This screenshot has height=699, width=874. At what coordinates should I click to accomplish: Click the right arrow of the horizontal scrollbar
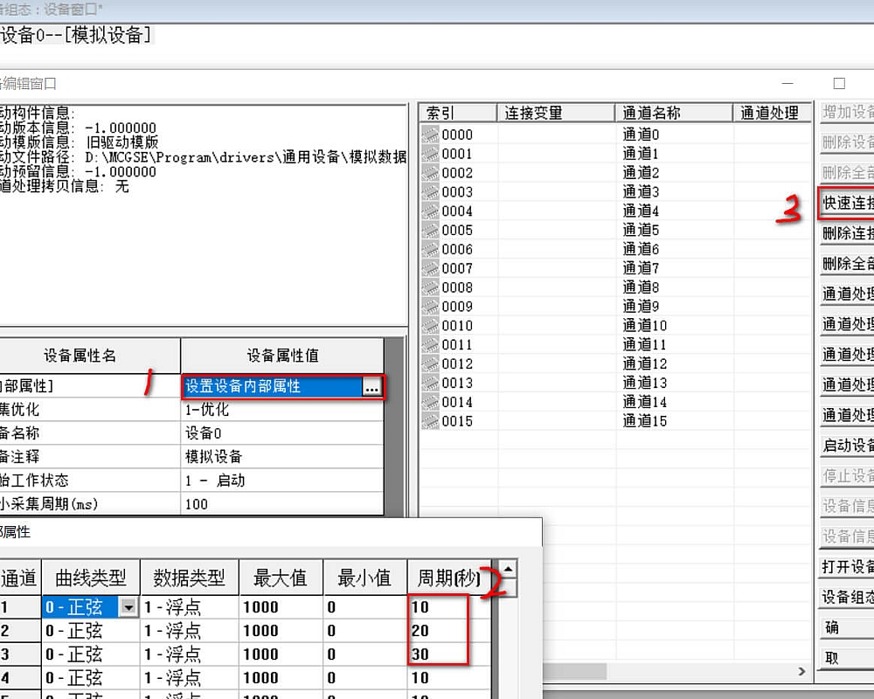coord(801,671)
